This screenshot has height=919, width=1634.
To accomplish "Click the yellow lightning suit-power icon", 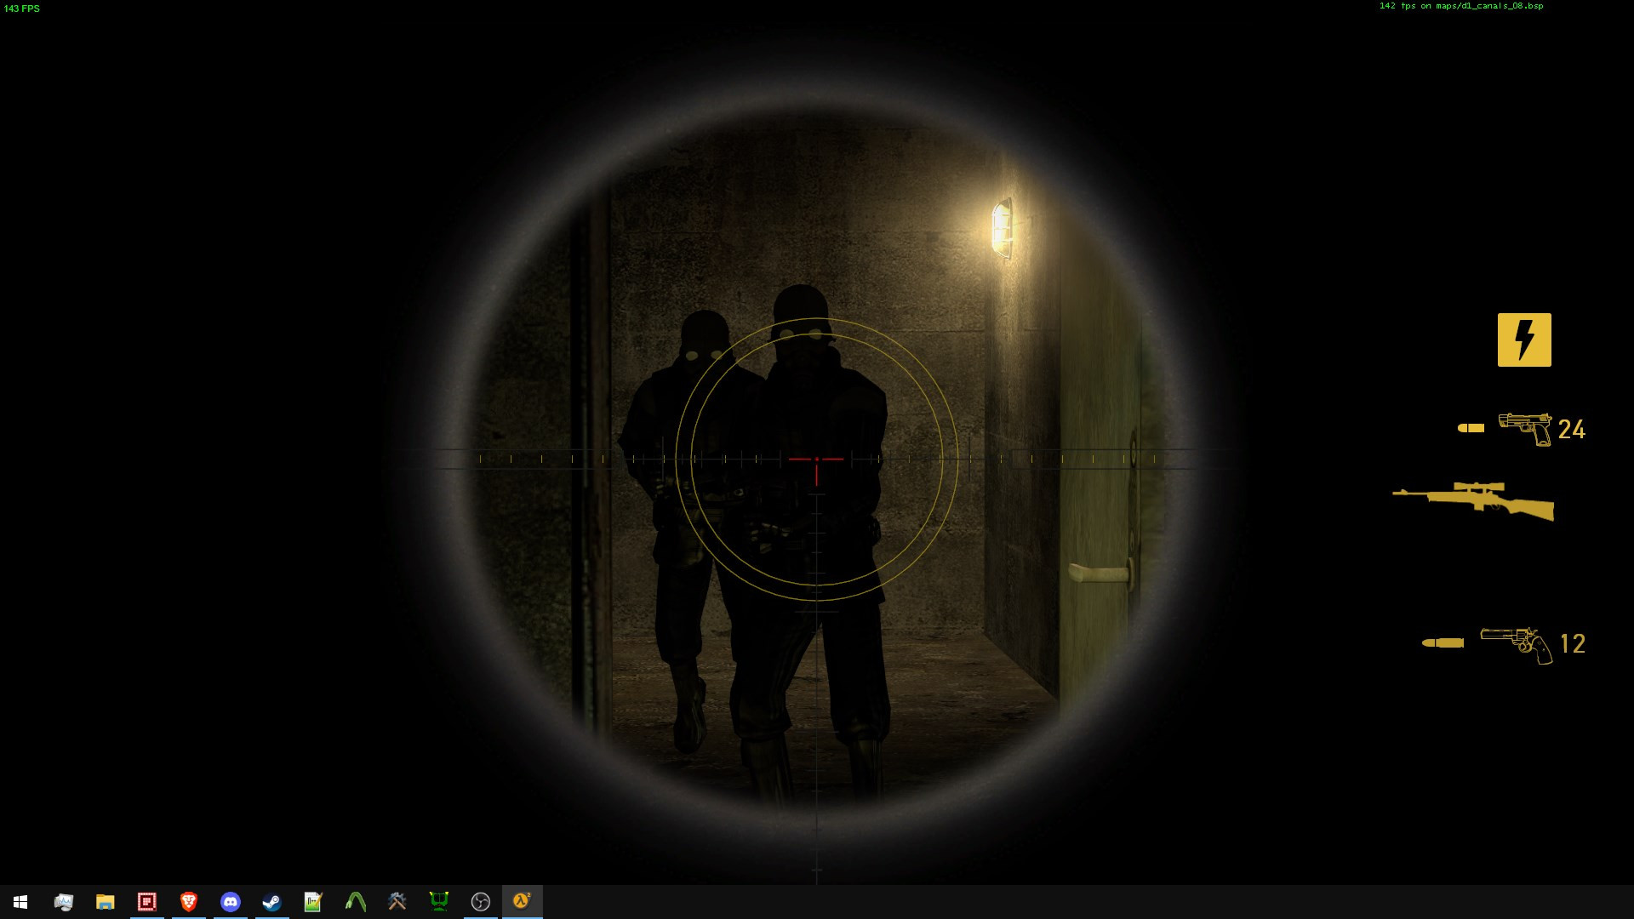I will (x=1523, y=340).
